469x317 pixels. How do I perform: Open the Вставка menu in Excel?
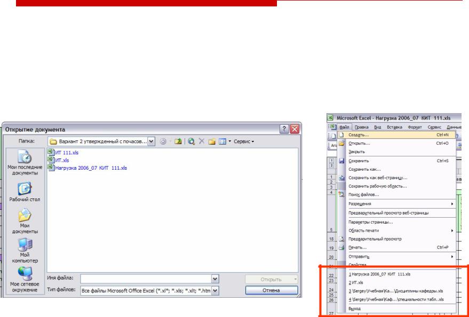pos(394,127)
